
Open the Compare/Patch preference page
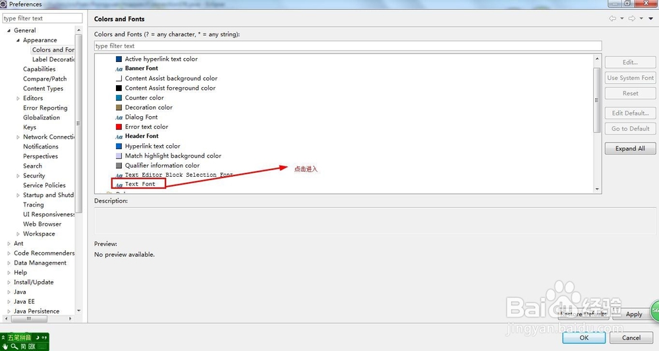point(45,79)
